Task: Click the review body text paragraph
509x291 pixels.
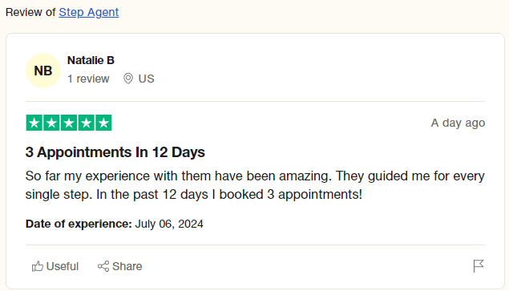Action: (255, 185)
